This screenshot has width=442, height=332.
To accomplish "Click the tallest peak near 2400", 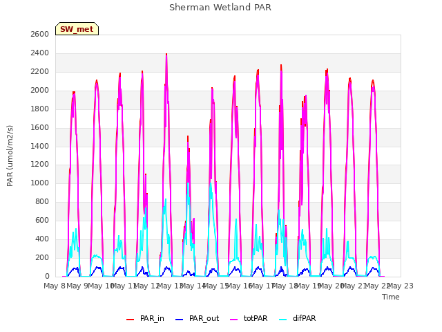I will click(x=166, y=54).
